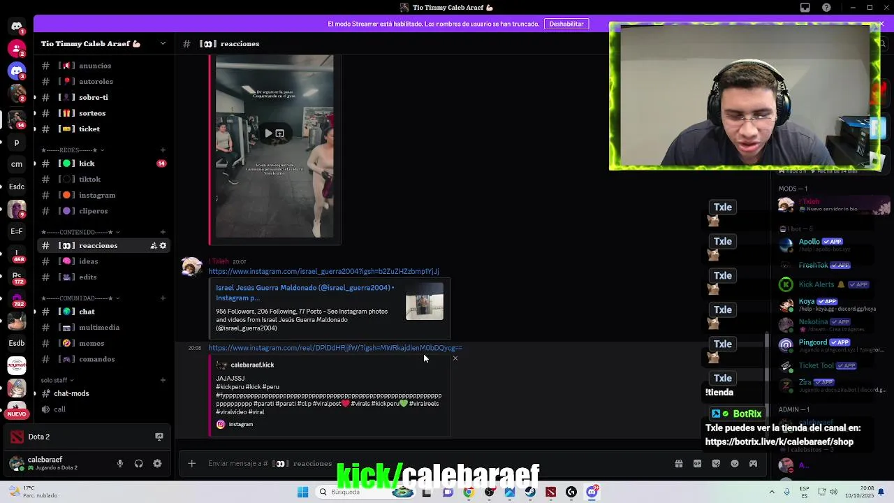The width and height of the screenshot is (894, 503).
Task: Toggle headphone deafen in user panel
Action: (x=138, y=463)
